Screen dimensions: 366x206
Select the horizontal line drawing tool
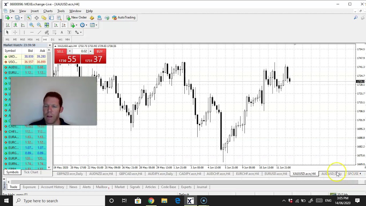click(32, 32)
